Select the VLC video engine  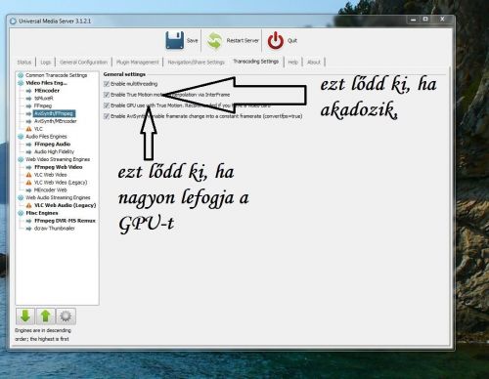[38, 129]
